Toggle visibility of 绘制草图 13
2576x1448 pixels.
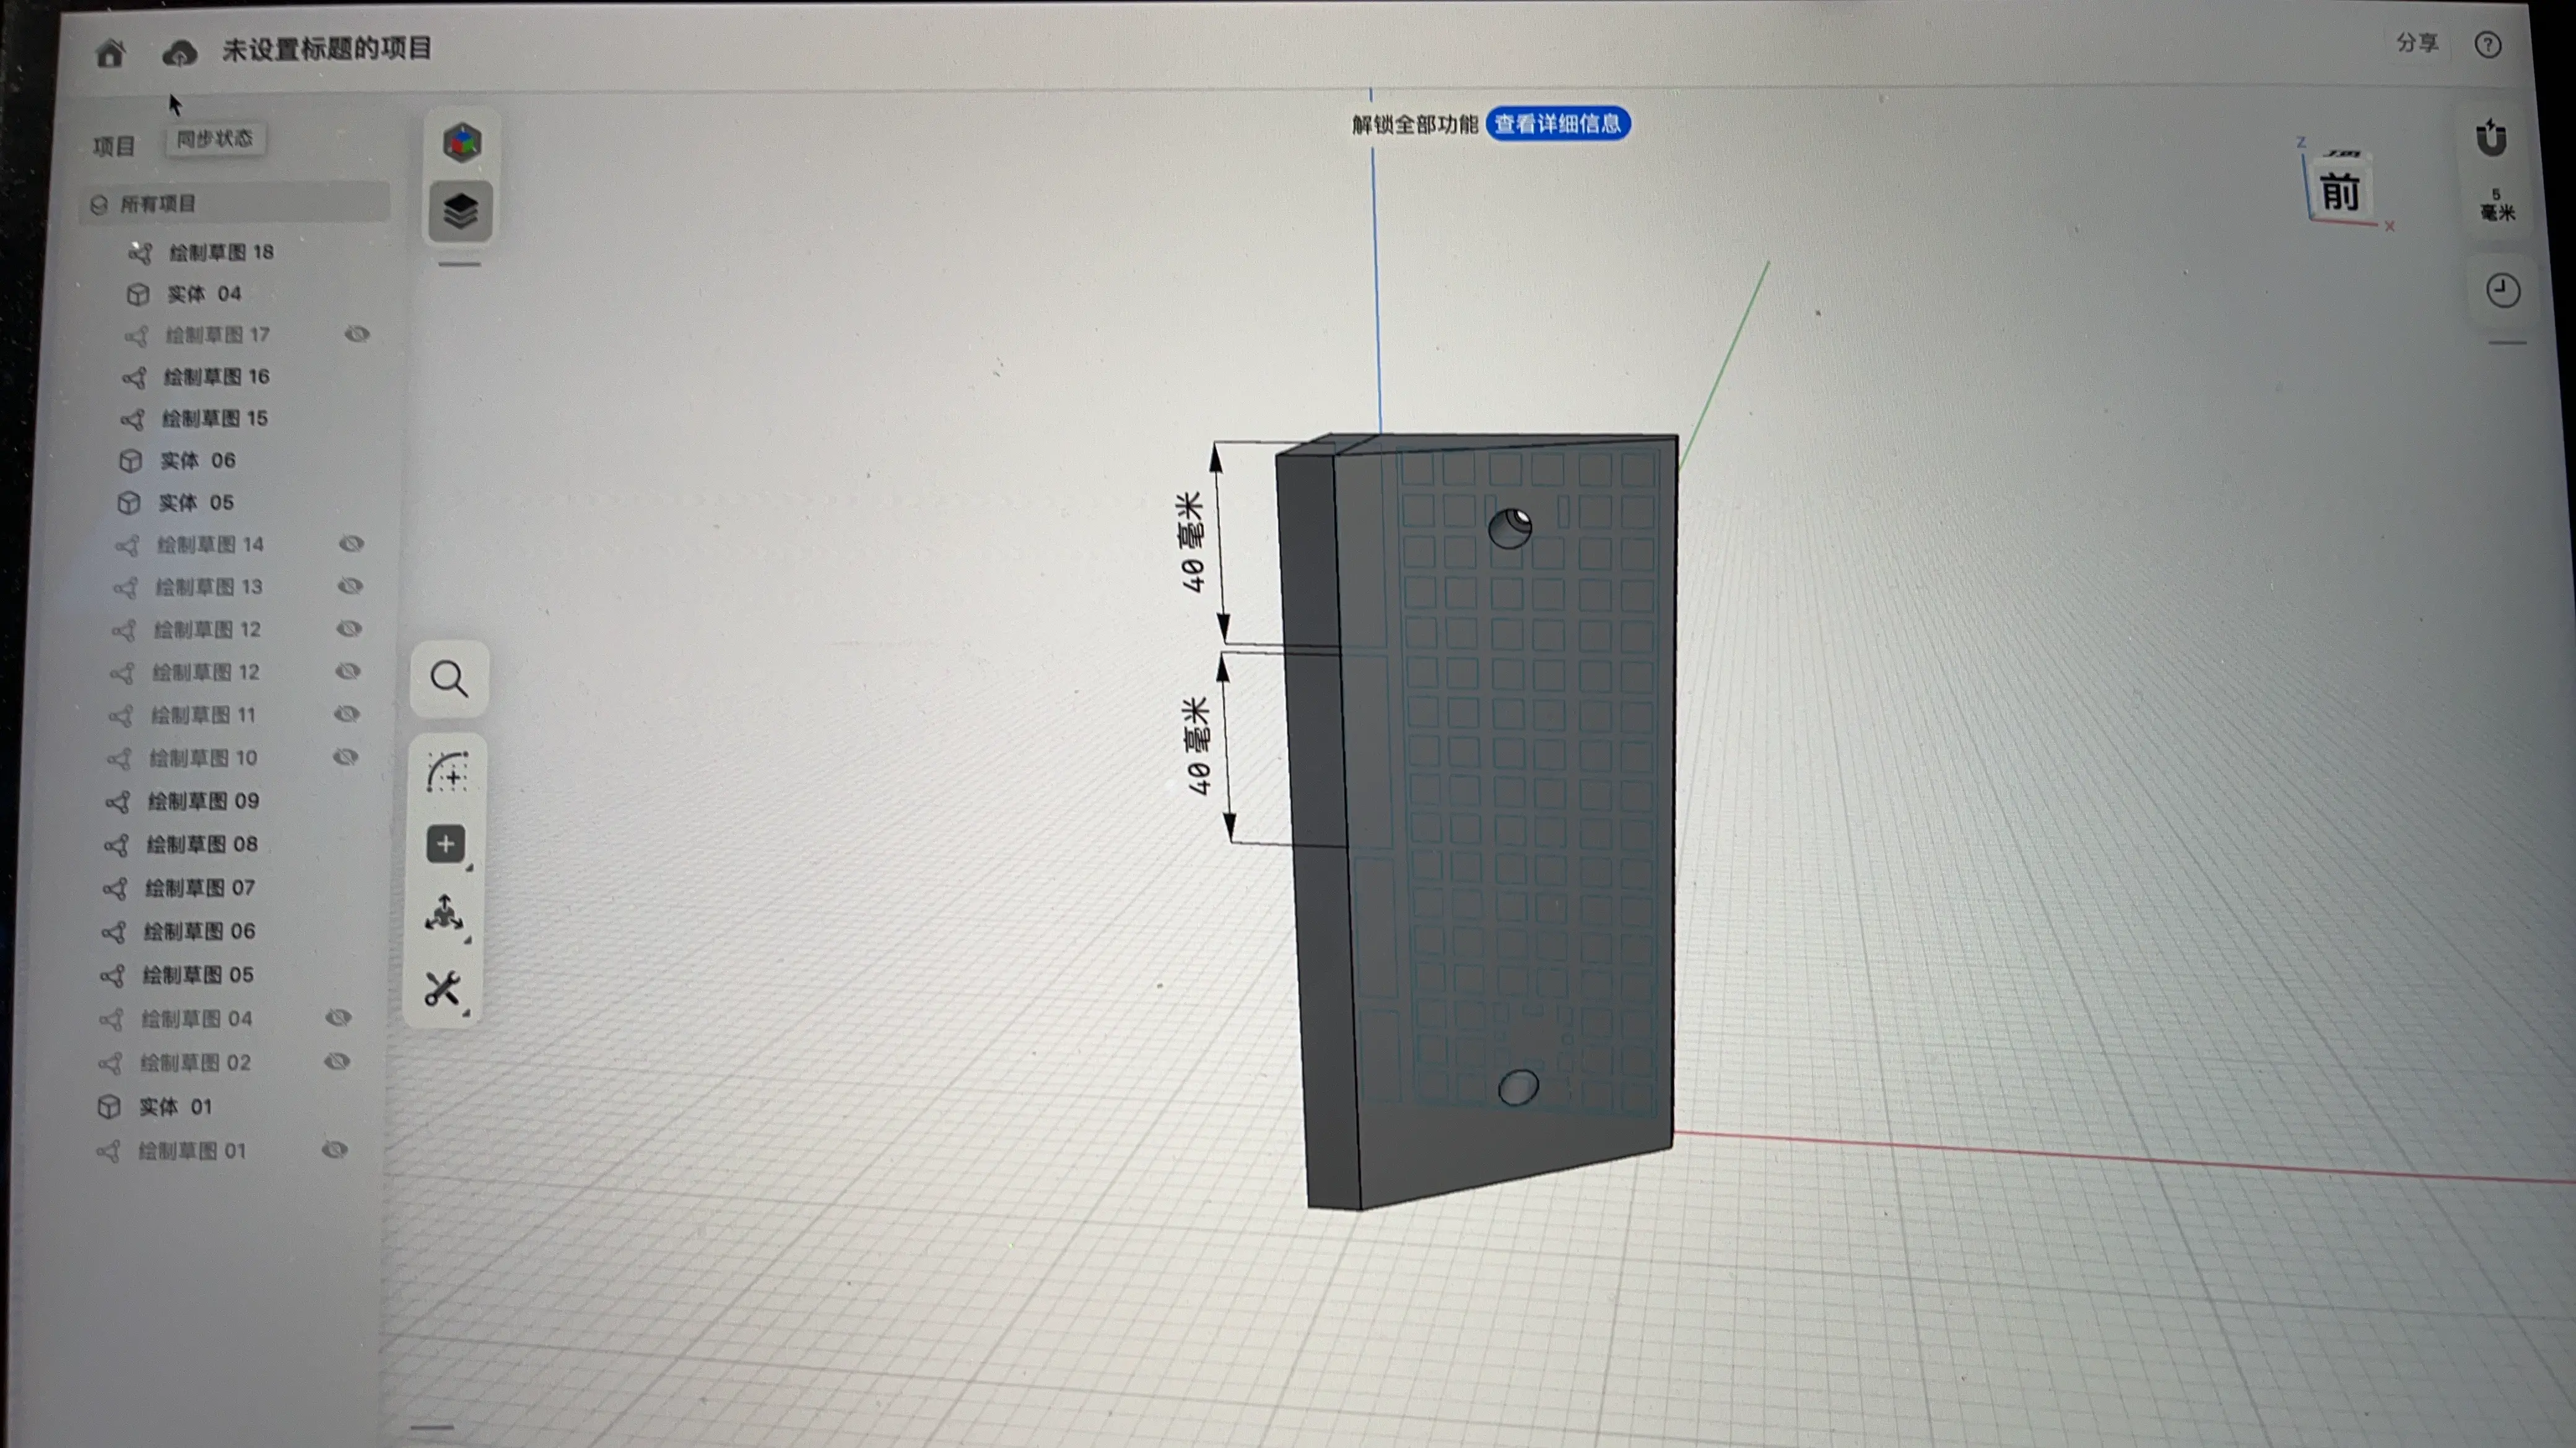click(350, 585)
